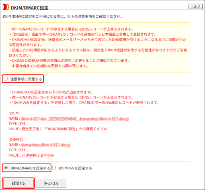Click the [DMARC] section label
This screenshot has width=205, height=190.
[16, 139]
